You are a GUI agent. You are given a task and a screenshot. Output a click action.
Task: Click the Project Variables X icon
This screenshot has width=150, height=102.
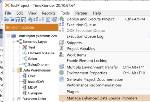pyautogui.click(x=61, y=48)
